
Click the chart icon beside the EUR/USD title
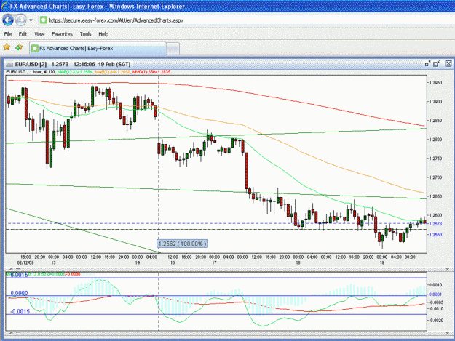click(x=9, y=64)
